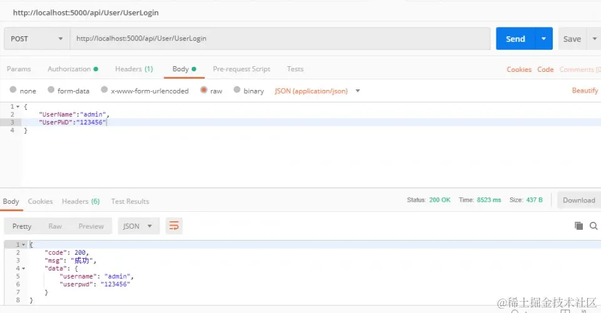The image size is (601, 313).
Task: Click the Download button
Action: (x=578, y=200)
